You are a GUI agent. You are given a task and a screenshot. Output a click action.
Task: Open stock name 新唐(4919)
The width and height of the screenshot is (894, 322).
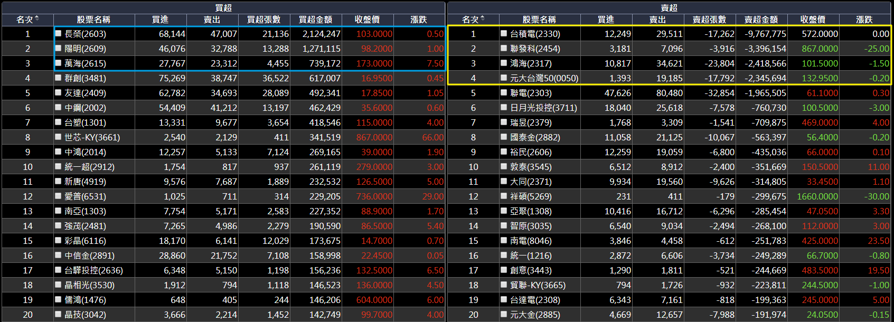coord(85,182)
